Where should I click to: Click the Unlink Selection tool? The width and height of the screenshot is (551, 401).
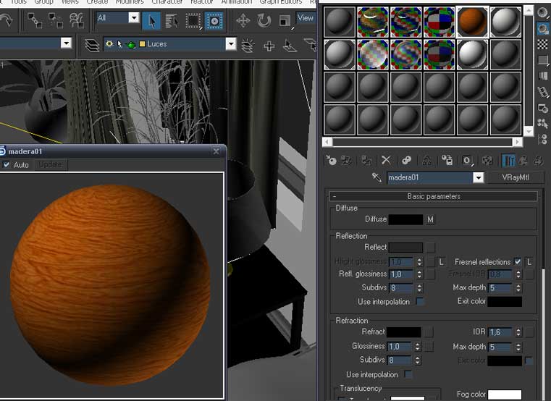point(56,20)
